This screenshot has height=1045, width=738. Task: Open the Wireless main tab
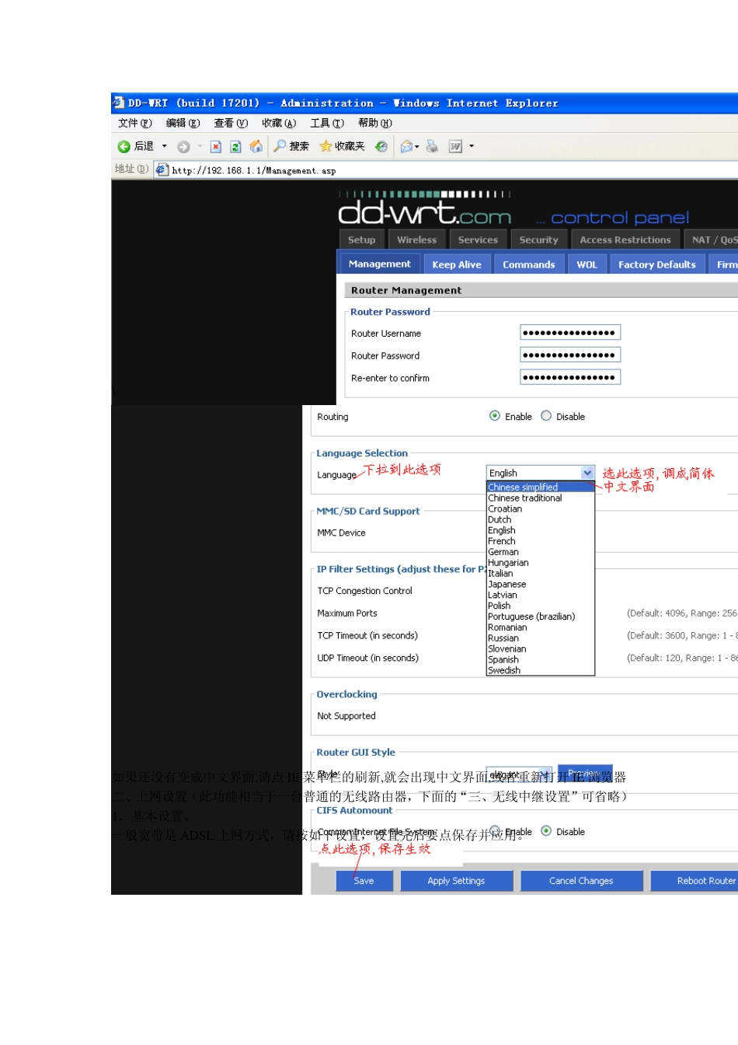(416, 240)
